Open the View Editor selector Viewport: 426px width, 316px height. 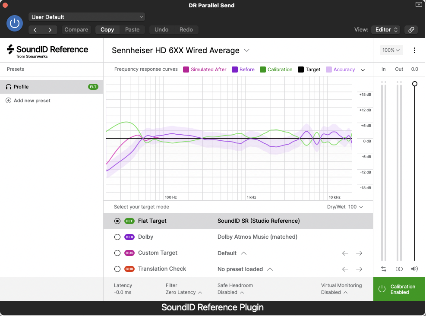point(385,29)
